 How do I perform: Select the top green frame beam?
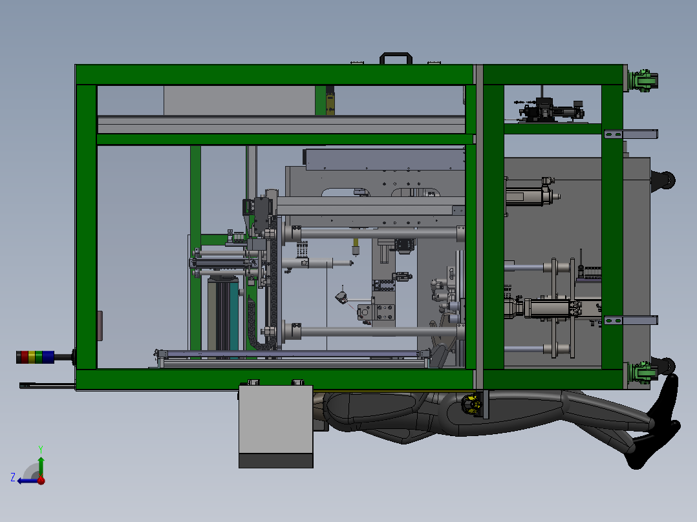(x=274, y=75)
